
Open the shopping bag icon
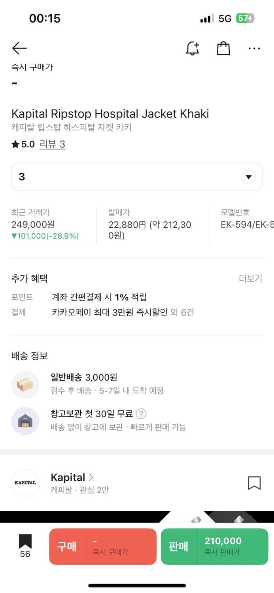223,48
